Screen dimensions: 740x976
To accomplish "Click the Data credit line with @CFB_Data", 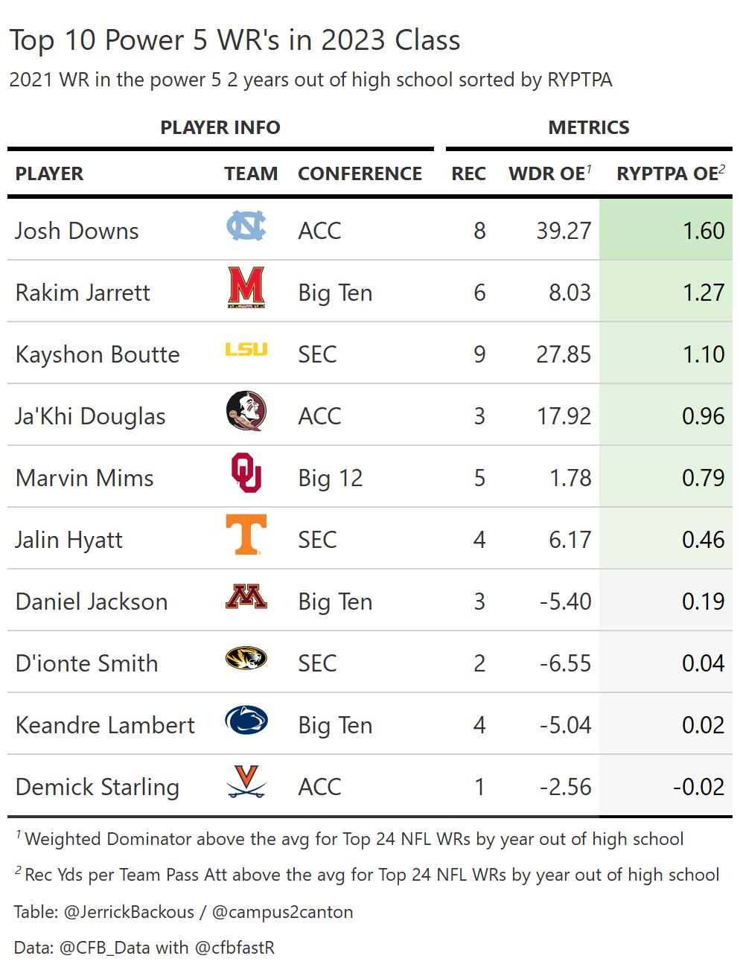I will pos(144,948).
